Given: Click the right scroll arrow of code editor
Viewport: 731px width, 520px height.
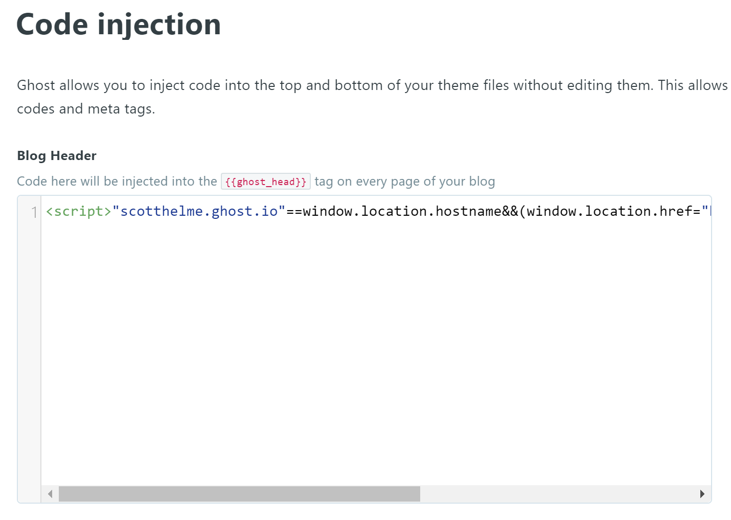Looking at the screenshot, I should (702, 494).
